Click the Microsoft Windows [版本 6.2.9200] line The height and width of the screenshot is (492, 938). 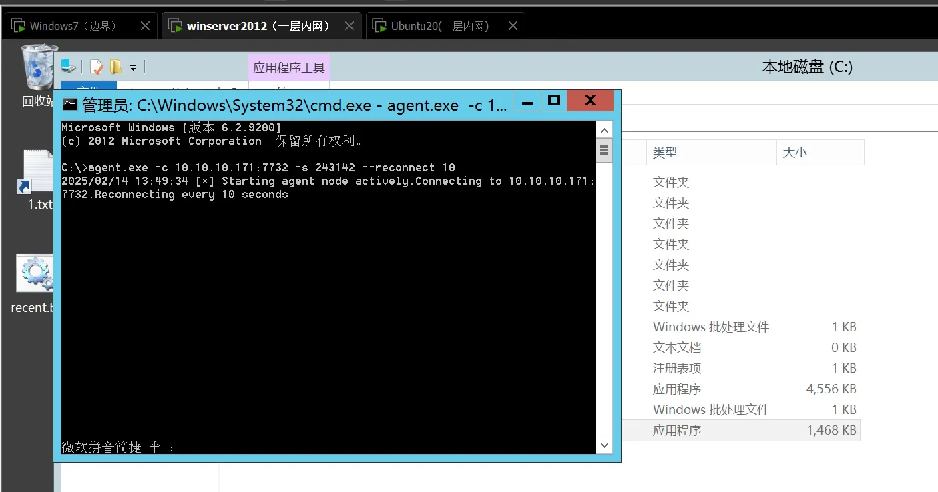click(x=172, y=127)
